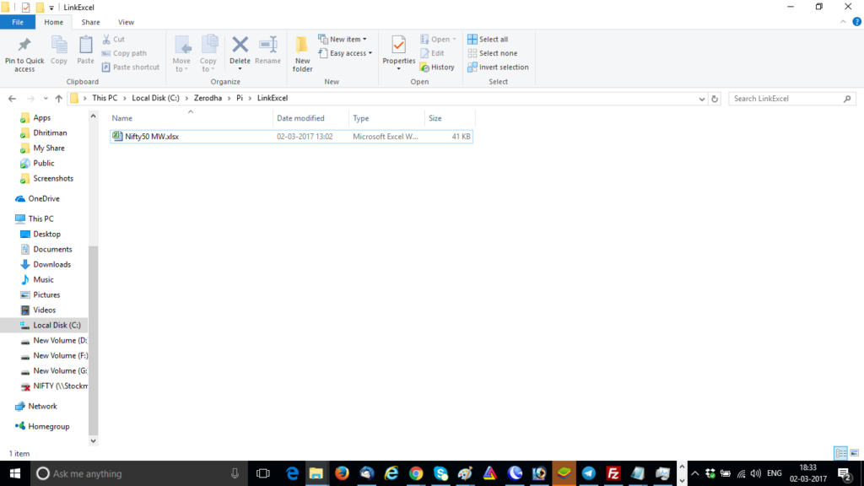Viewport: 864px width, 486px height.
Task: Refresh the LinkExcel folder view
Action: tap(715, 99)
